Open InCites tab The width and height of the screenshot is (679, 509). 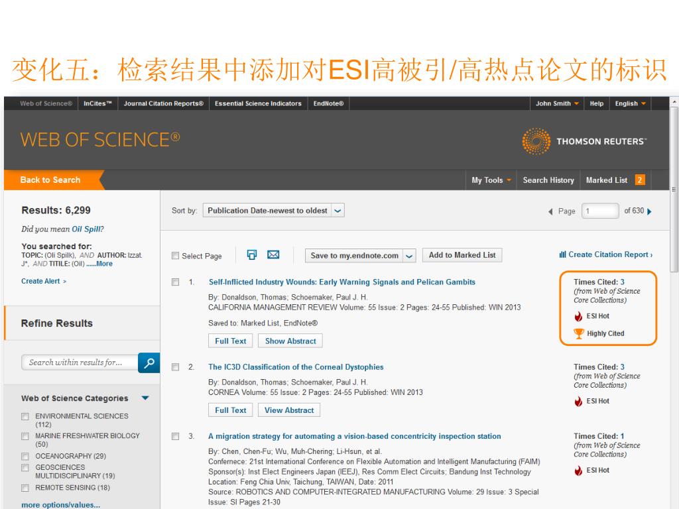pos(98,103)
